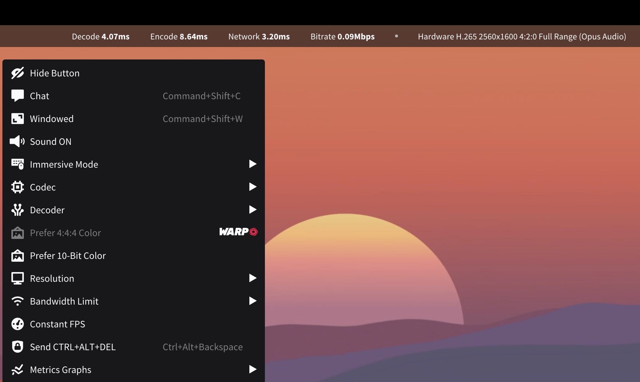640x382 pixels.
Task: Click the monitor icon next to Resolution
Action: pos(18,278)
